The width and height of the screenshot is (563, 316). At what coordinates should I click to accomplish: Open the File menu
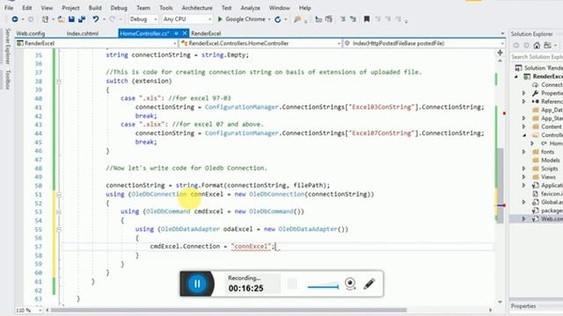[9, 8]
